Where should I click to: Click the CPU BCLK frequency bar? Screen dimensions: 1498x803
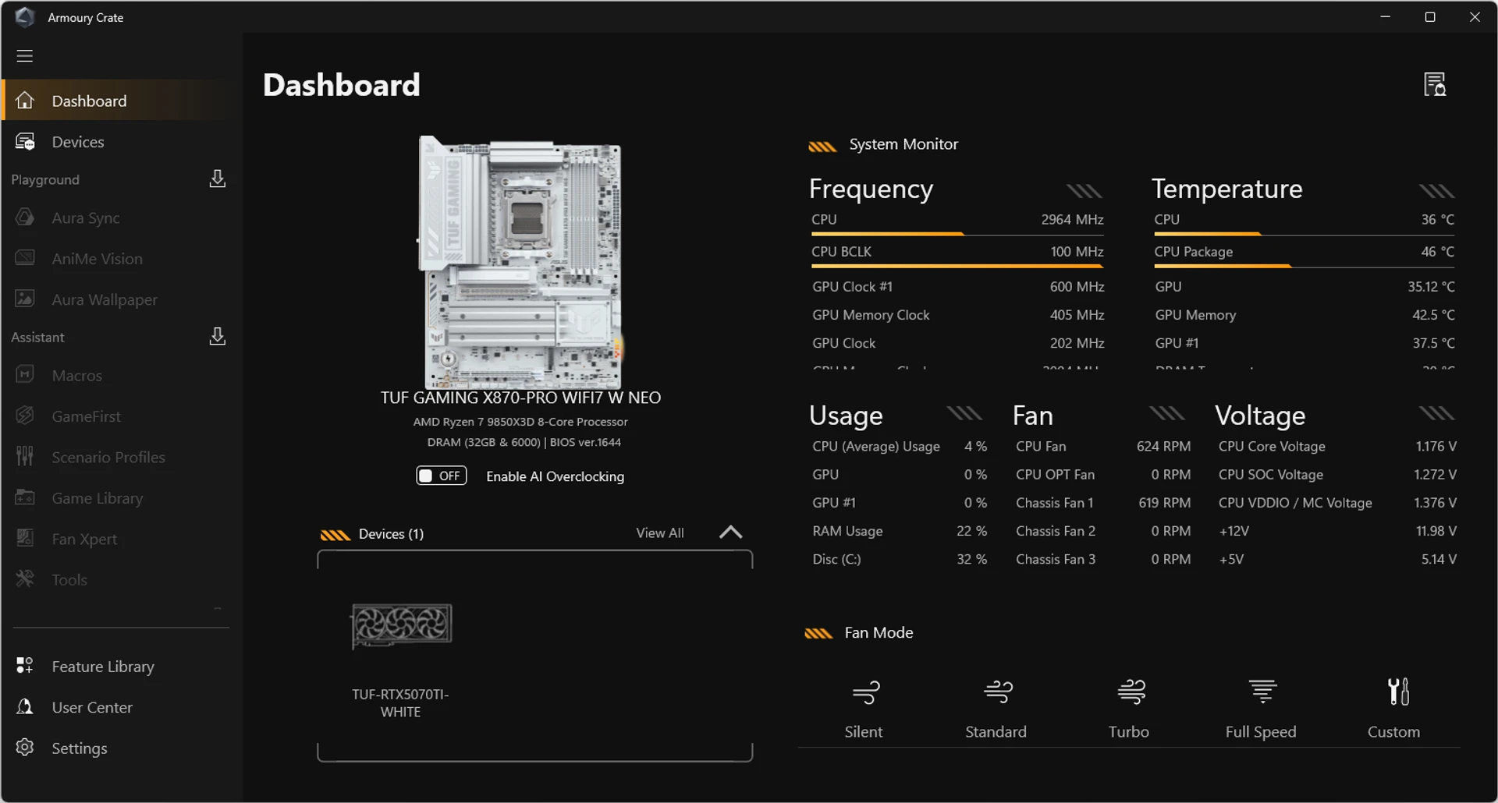tap(957, 266)
